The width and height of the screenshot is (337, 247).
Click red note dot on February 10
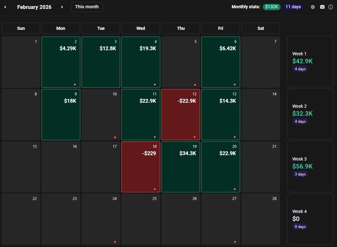coord(115,137)
